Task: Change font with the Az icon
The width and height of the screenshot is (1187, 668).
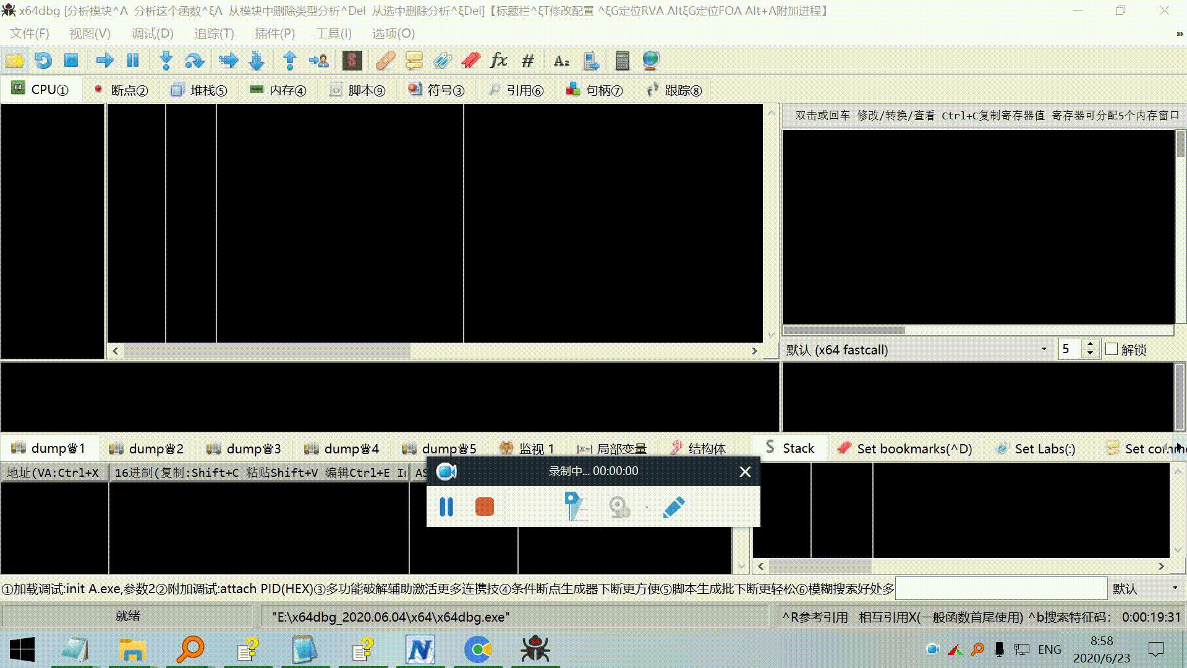Action: pyautogui.click(x=561, y=60)
